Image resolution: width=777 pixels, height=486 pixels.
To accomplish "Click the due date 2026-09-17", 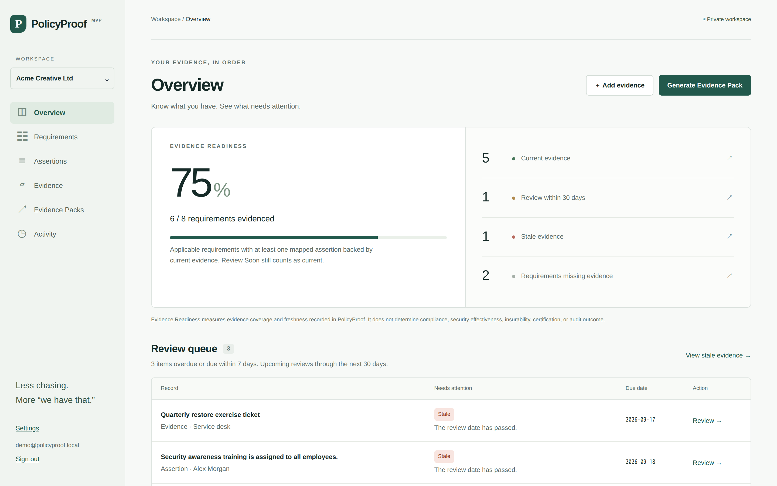I will (640, 420).
